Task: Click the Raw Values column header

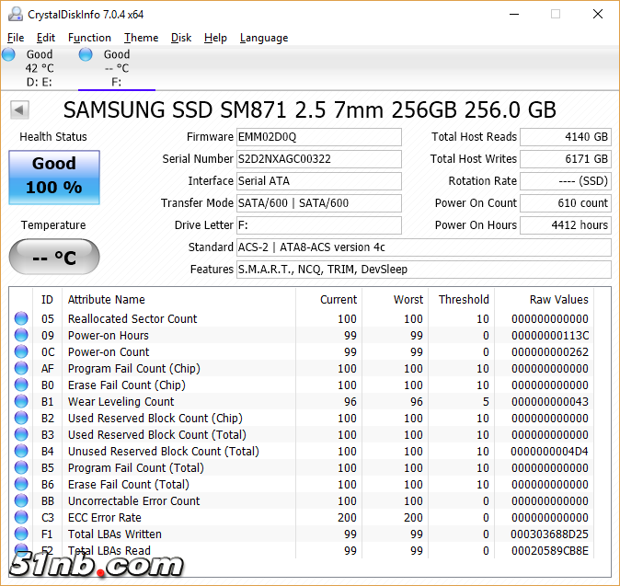Action: (545, 299)
